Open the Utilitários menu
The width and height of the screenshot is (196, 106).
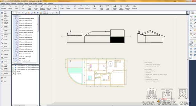[x=50, y=3]
